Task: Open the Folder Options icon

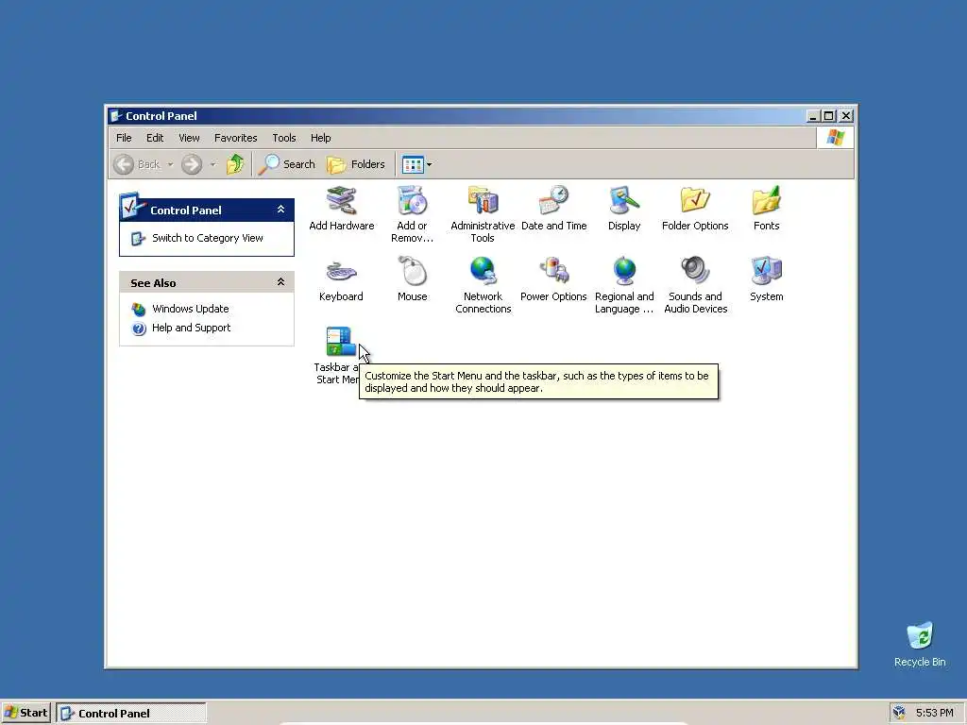Action: pyautogui.click(x=695, y=209)
